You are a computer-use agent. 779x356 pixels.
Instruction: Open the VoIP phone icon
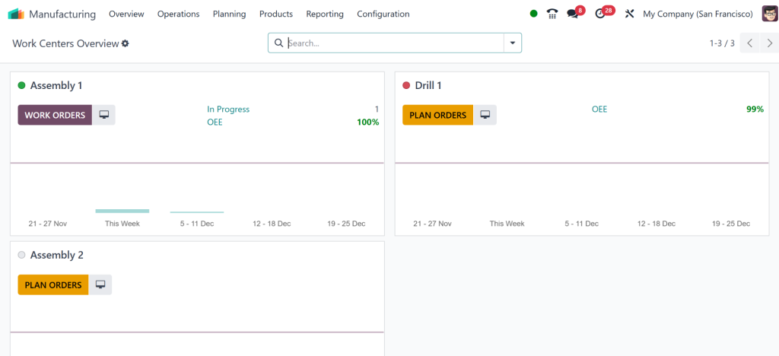click(552, 14)
